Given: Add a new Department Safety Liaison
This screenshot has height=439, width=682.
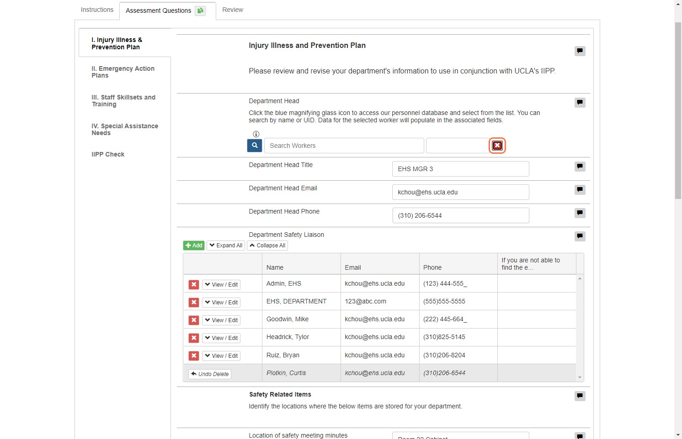Looking at the screenshot, I should [x=194, y=246].
